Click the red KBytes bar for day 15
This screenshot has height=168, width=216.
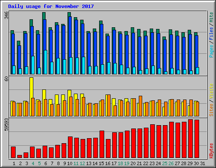[x=102, y=144]
